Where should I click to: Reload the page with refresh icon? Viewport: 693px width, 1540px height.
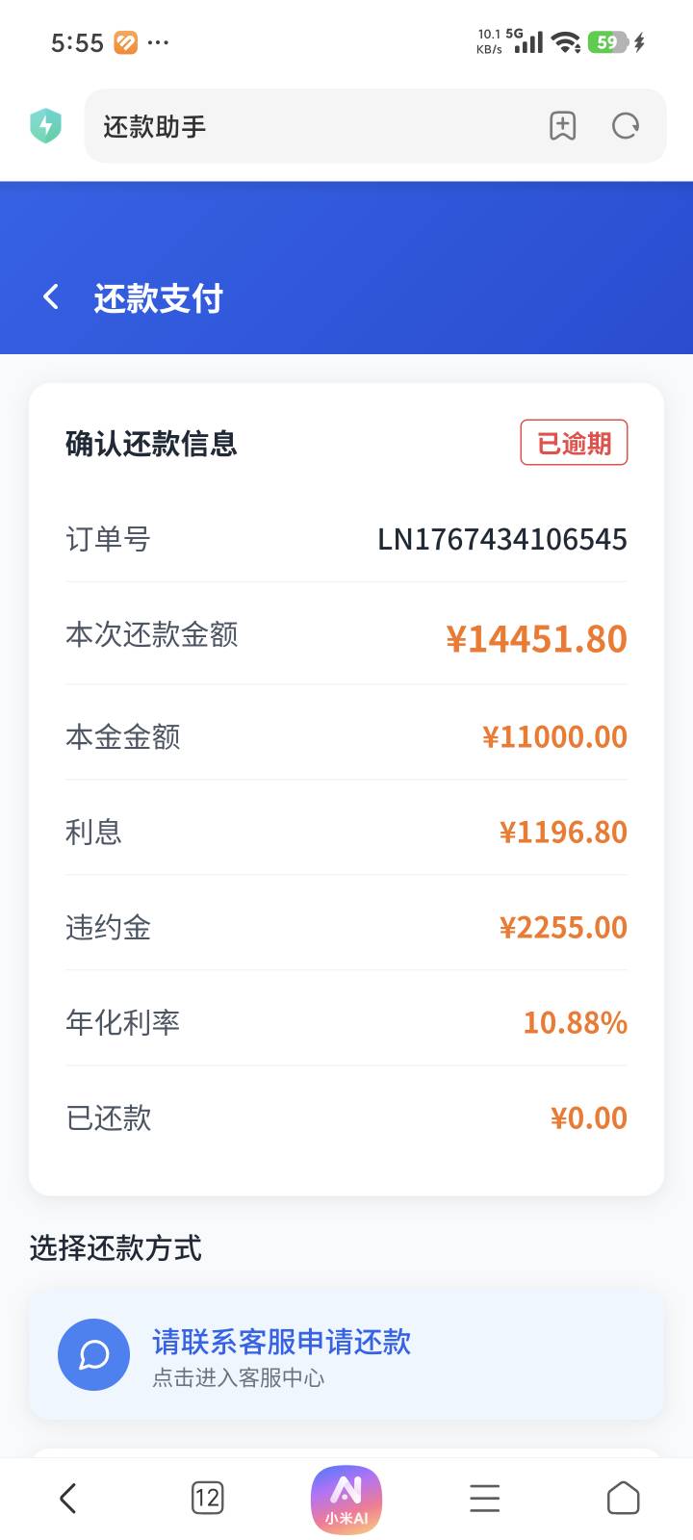pos(626,126)
